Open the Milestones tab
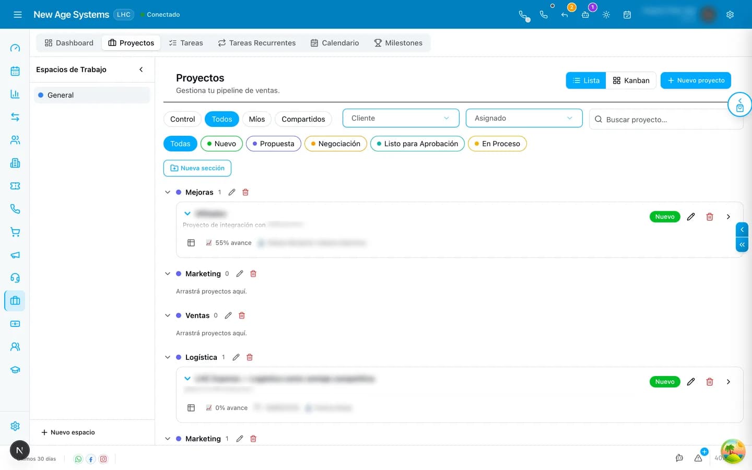 [398, 43]
